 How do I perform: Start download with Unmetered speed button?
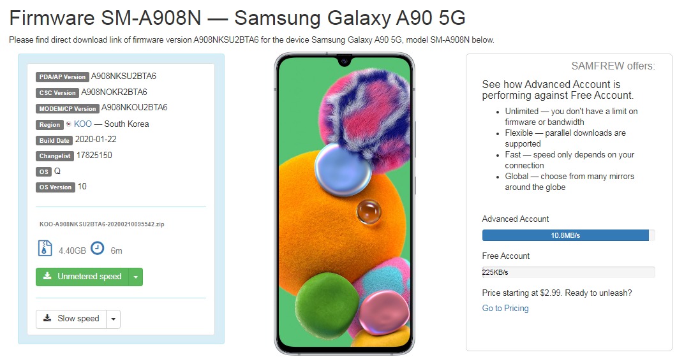pyautogui.click(x=82, y=277)
